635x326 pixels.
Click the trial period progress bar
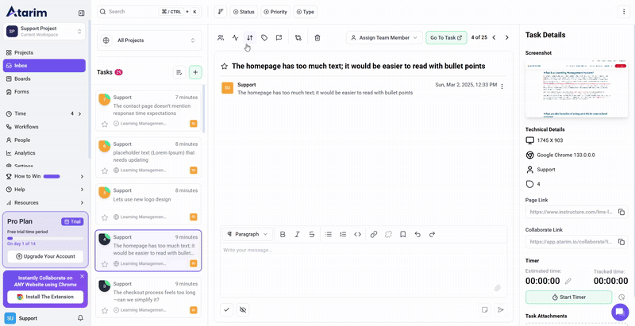point(44,237)
